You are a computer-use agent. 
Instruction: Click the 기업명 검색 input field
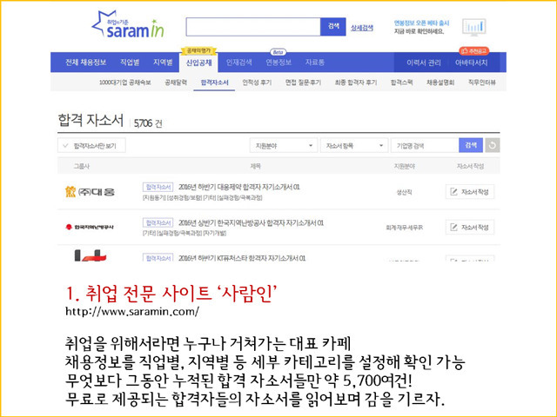pyautogui.click(x=425, y=145)
